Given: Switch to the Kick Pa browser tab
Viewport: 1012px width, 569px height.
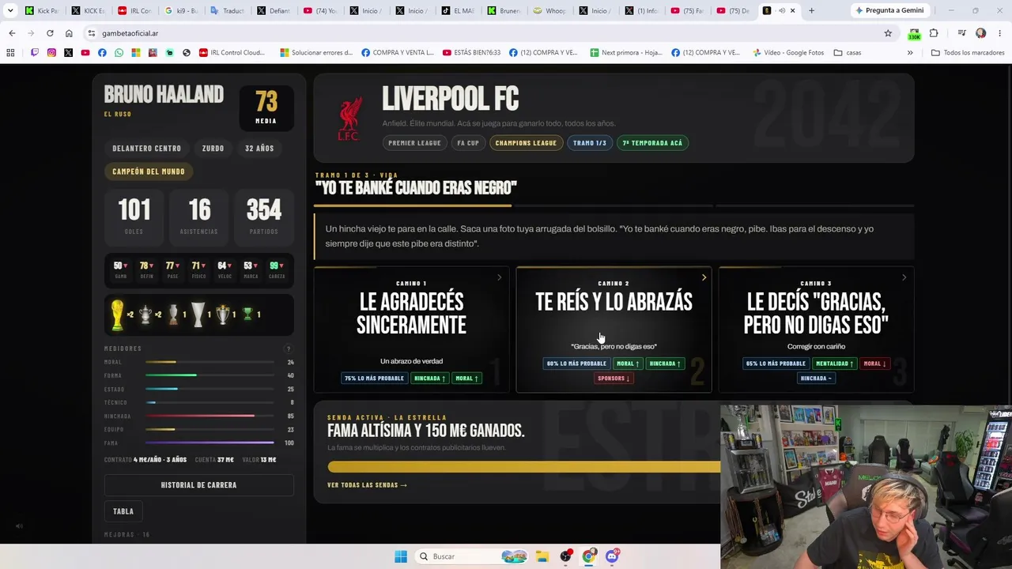Looking at the screenshot, I should coord(41,10).
